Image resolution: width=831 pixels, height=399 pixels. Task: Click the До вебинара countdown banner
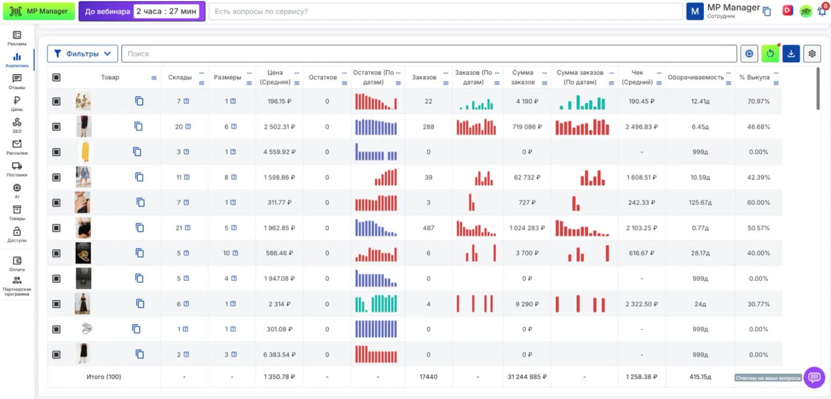tap(142, 11)
